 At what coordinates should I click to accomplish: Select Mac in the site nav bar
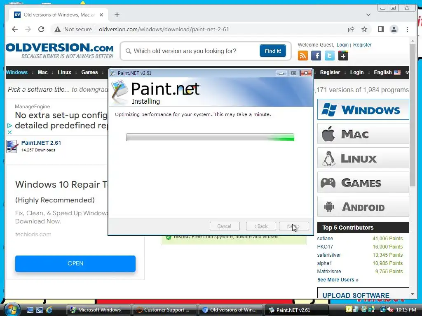coord(42,72)
